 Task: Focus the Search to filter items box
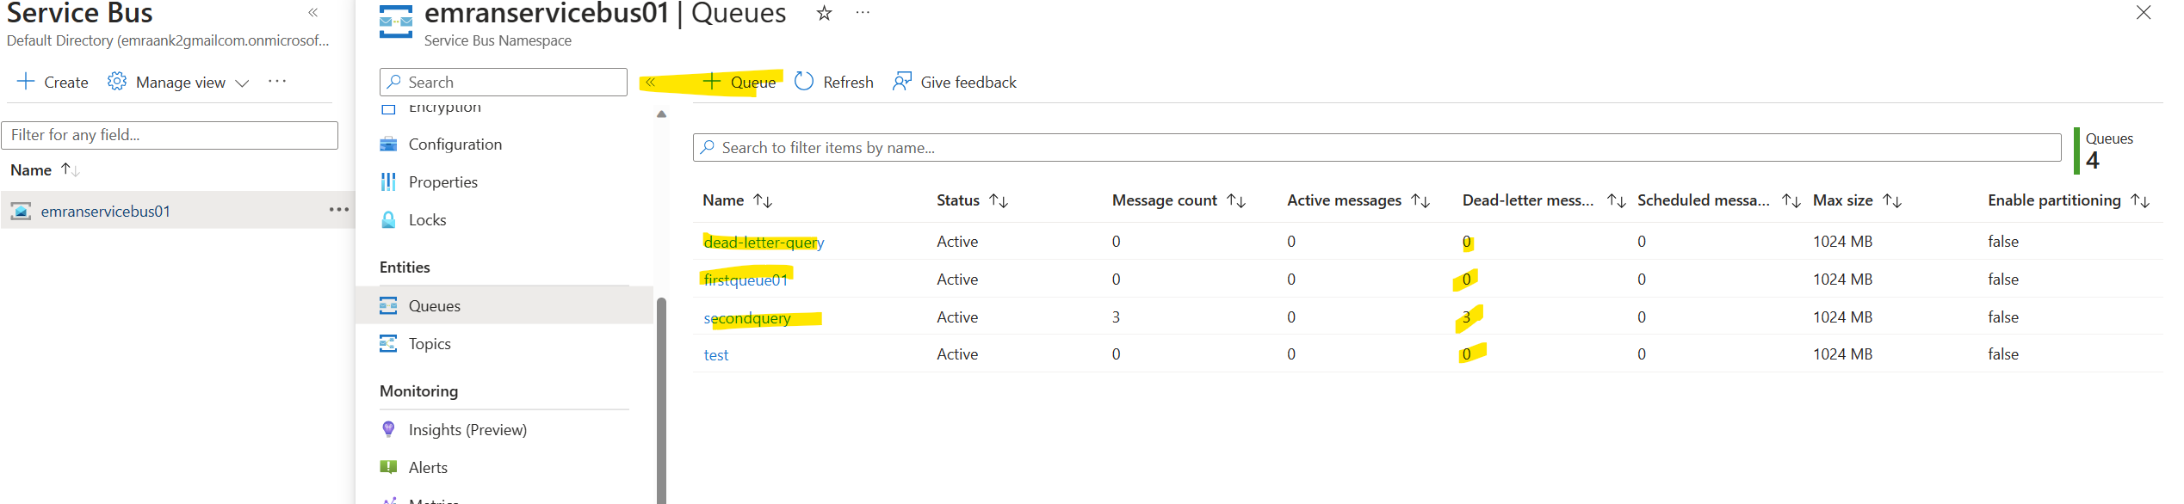(1377, 148)
